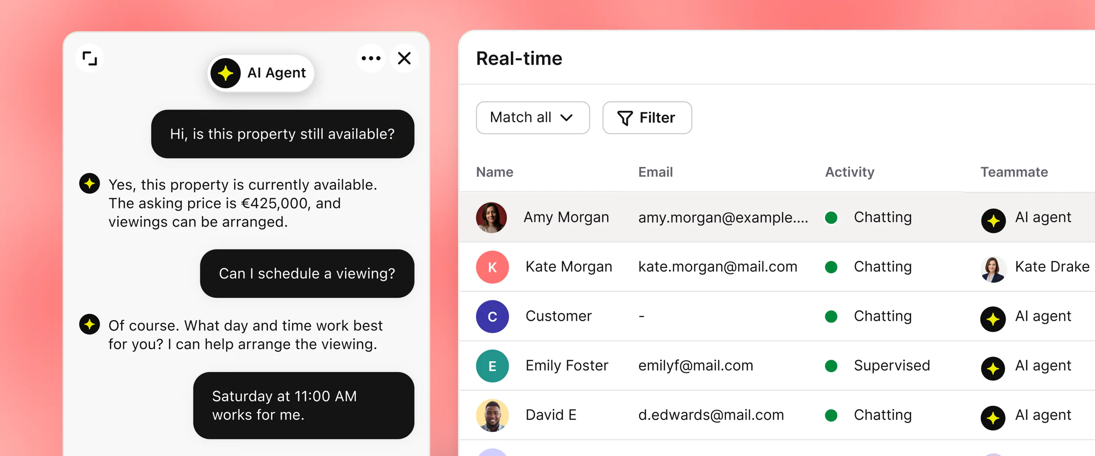The width and height of the screenshot is (1095, 456).
Task: Click the Supervised activity status
Action: [x=892, y=365]
